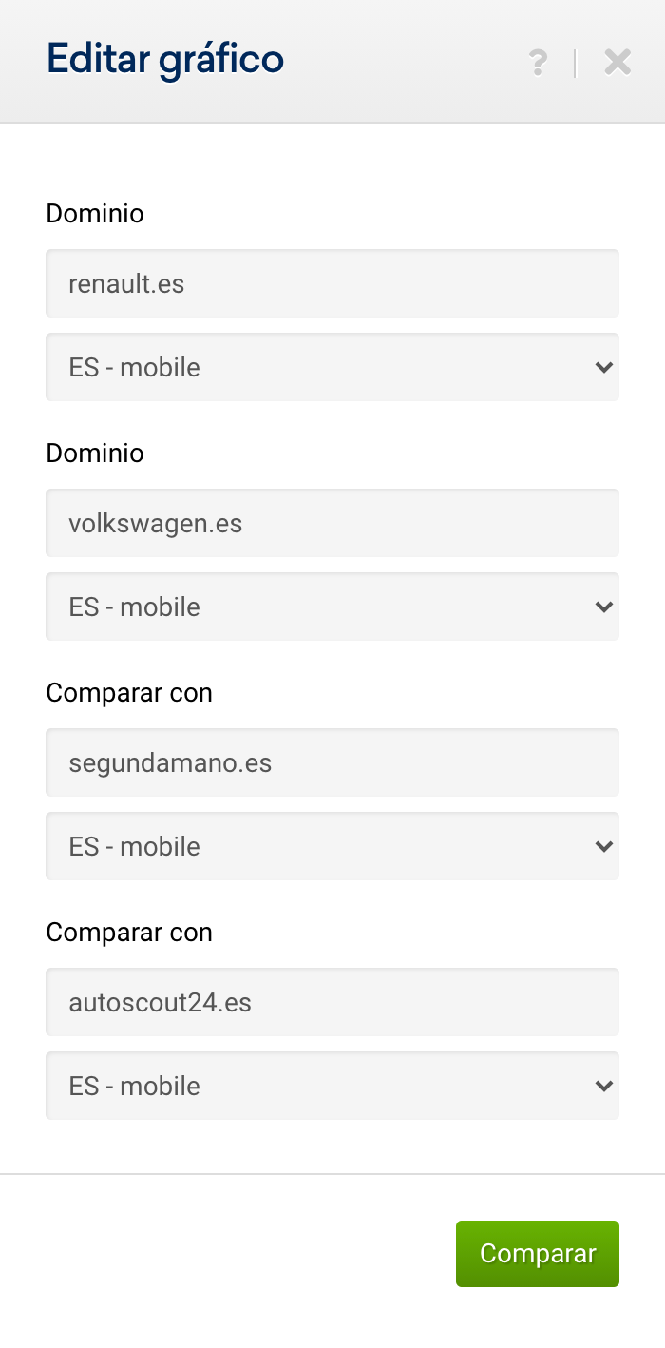
Task: Focus the volkswagen.es domain field
Action: tap(332, 523)
